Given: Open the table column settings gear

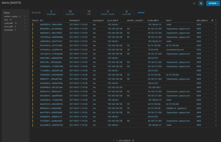Looking at the screenshot, I should tap(212, 20).
